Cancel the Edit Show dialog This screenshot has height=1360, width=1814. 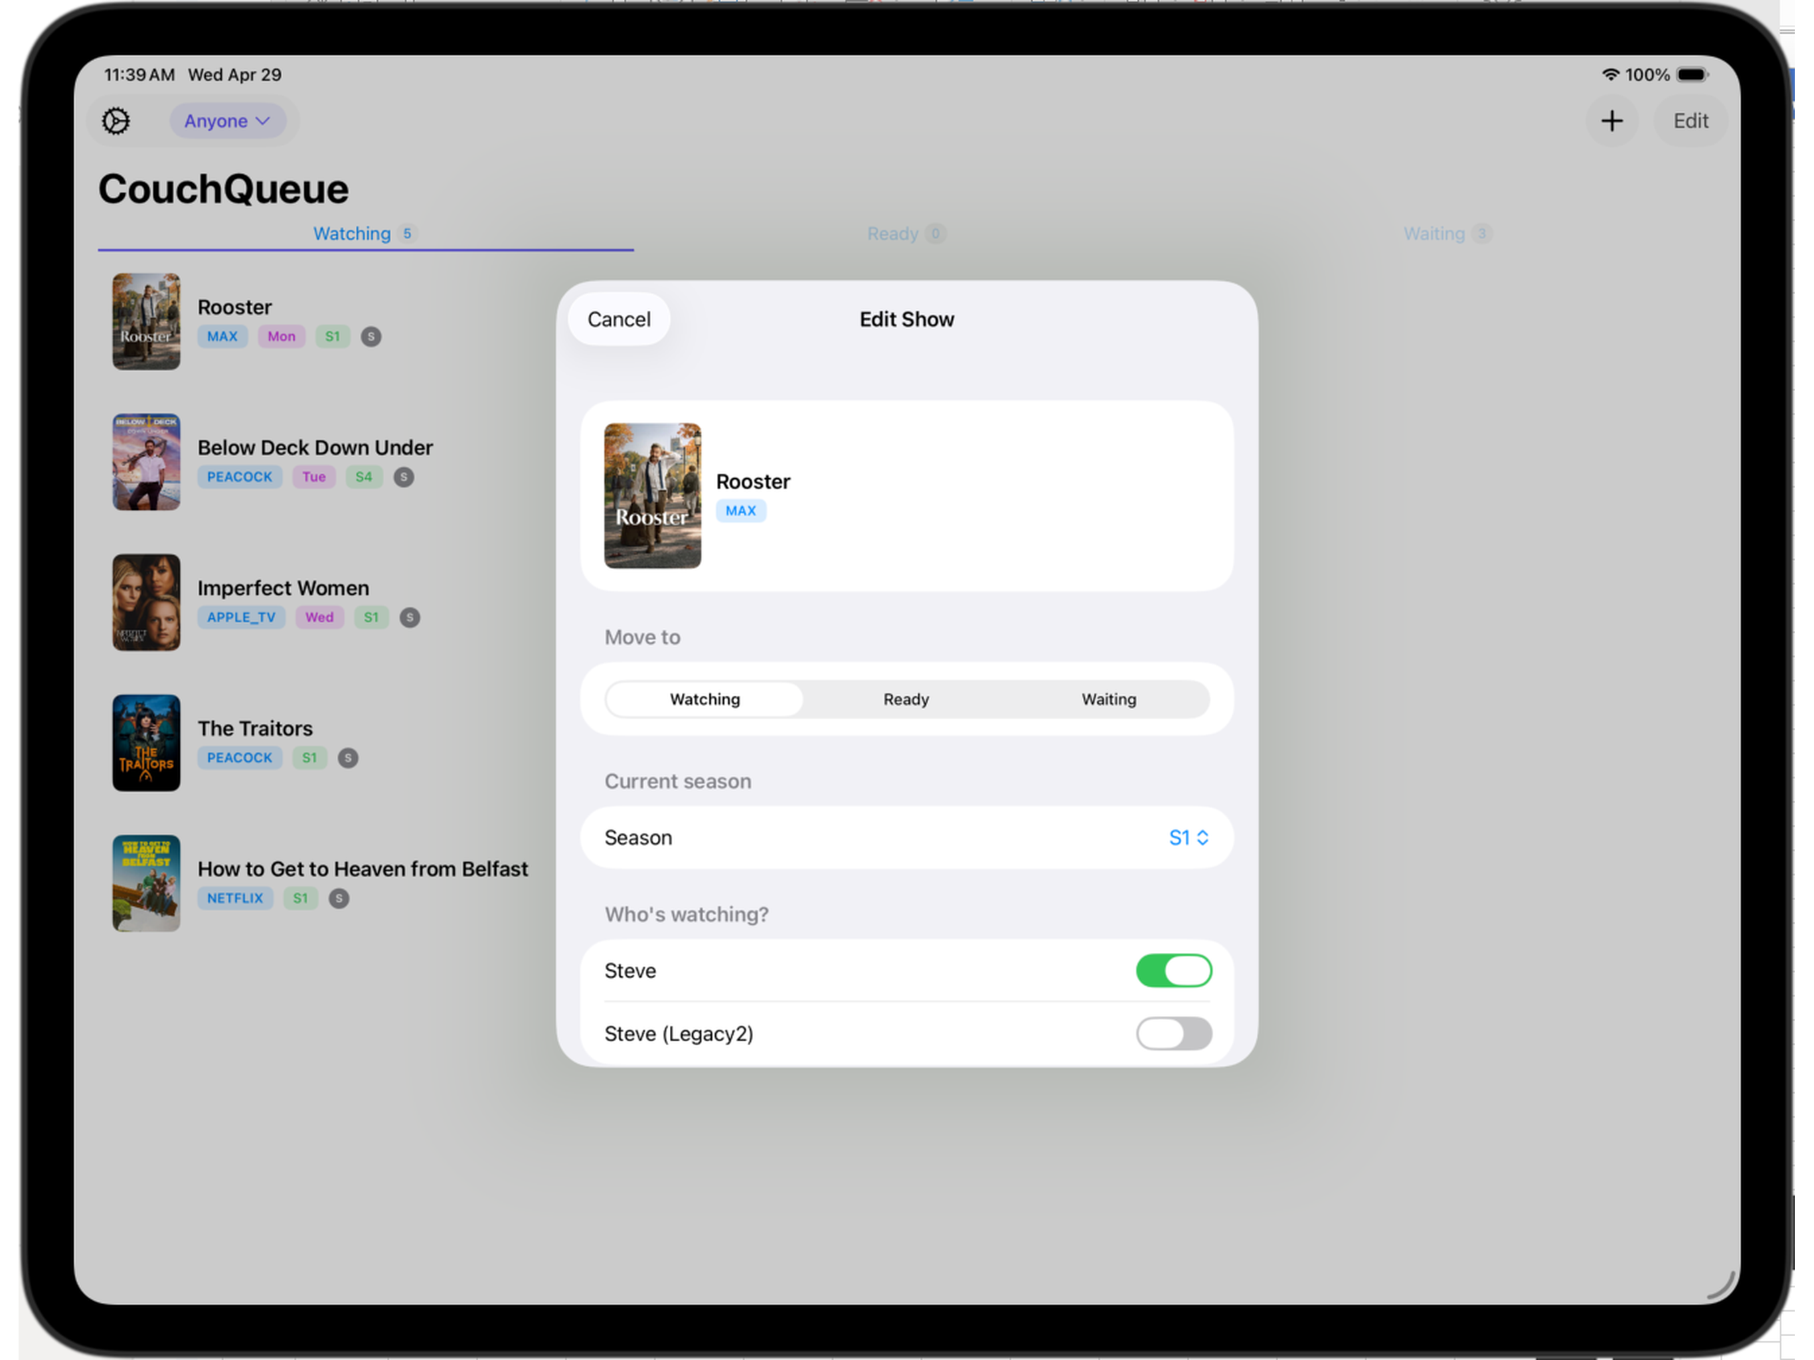[619, 319]
